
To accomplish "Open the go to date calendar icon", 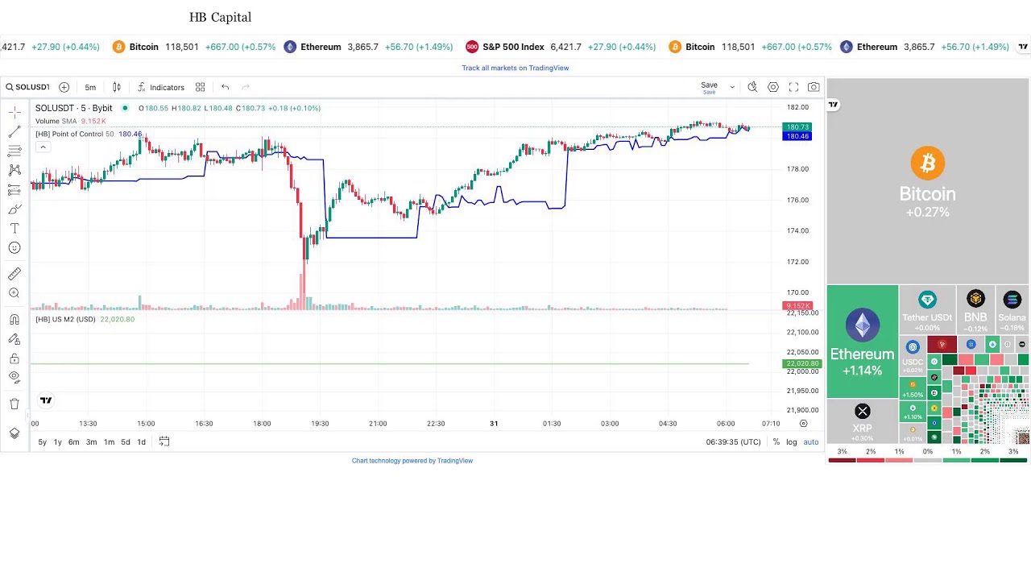I will (164, 441).
